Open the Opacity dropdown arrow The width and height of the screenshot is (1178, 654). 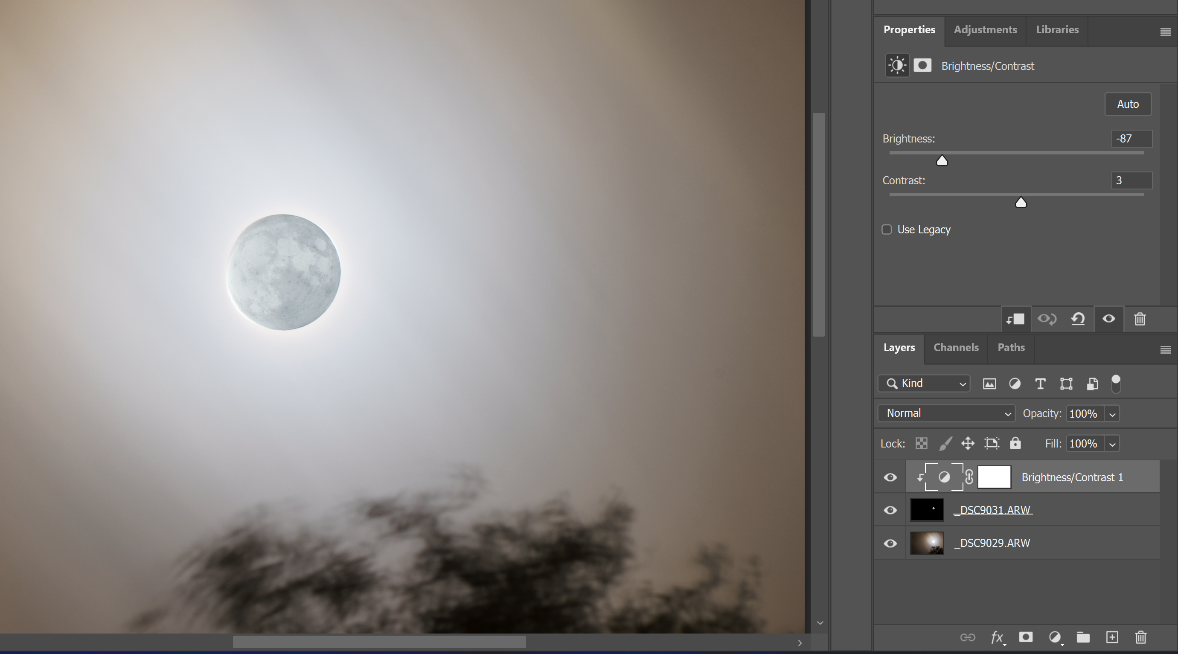coord(1112,413)
